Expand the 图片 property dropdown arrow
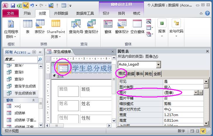The width and height of the screenshot is (213, 136). [196, 92]
